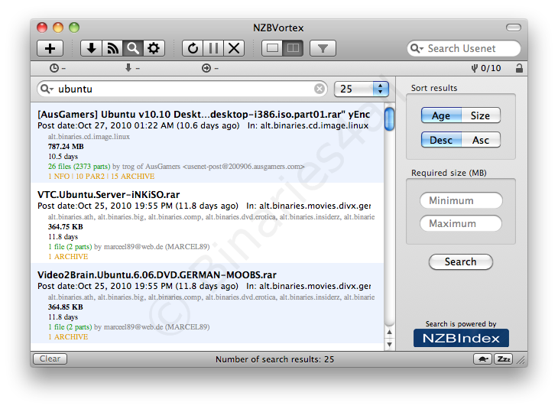Click the 364.75 KB size text
558x409 pixels.
[66, 227]
